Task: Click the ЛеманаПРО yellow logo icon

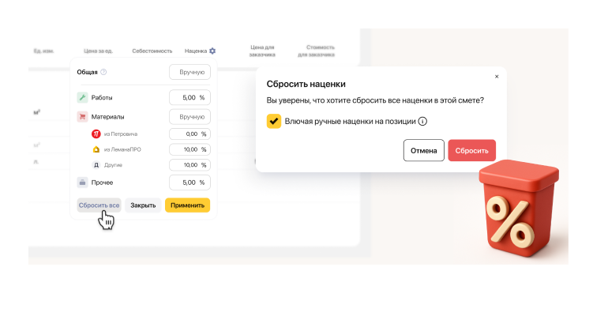Action: [x=96, y=149]
